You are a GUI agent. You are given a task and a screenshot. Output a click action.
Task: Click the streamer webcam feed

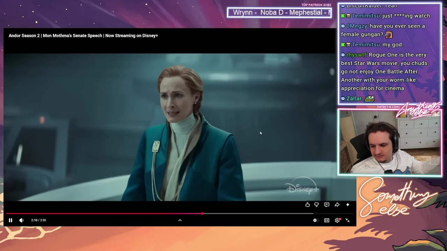coord(390,142)
